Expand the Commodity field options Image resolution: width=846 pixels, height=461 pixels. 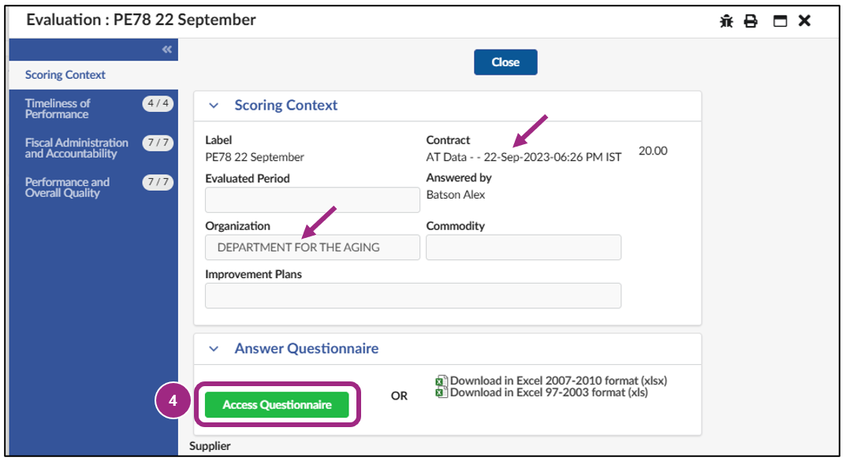[x=523, y=247]
